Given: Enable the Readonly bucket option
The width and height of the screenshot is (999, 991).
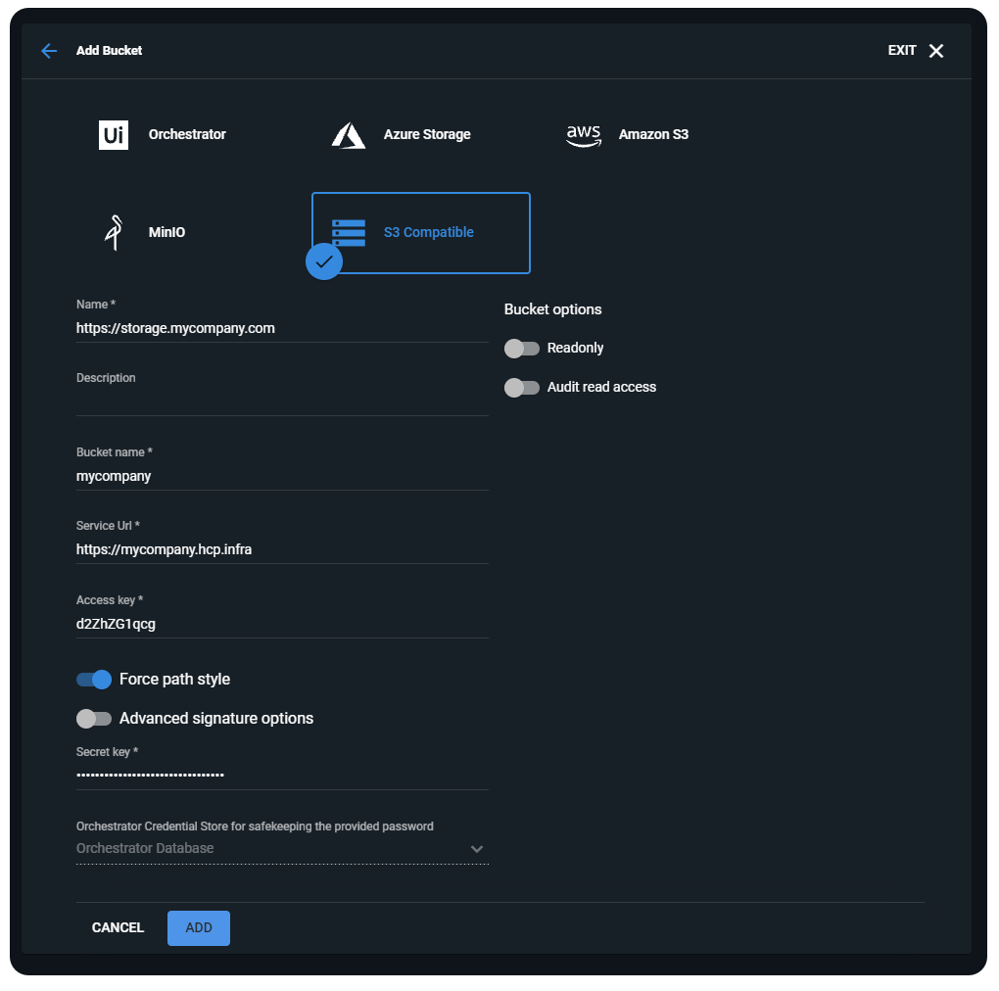Looking at the screenshot, I should 522,348.
